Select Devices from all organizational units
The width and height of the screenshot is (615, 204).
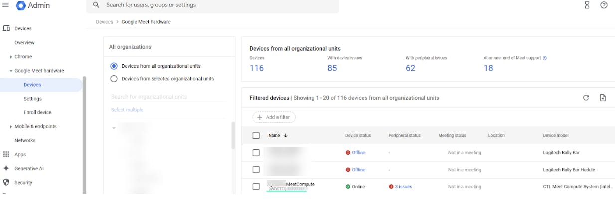[x=114, y=66]
